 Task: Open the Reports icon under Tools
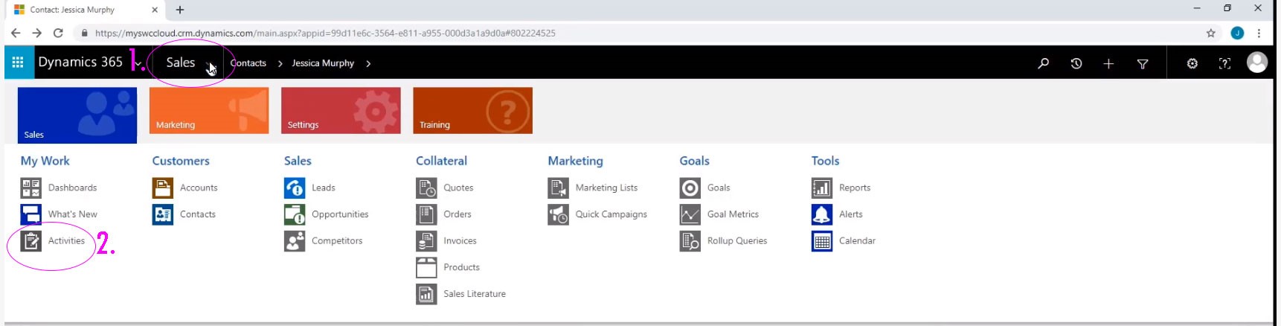[822, 188]
